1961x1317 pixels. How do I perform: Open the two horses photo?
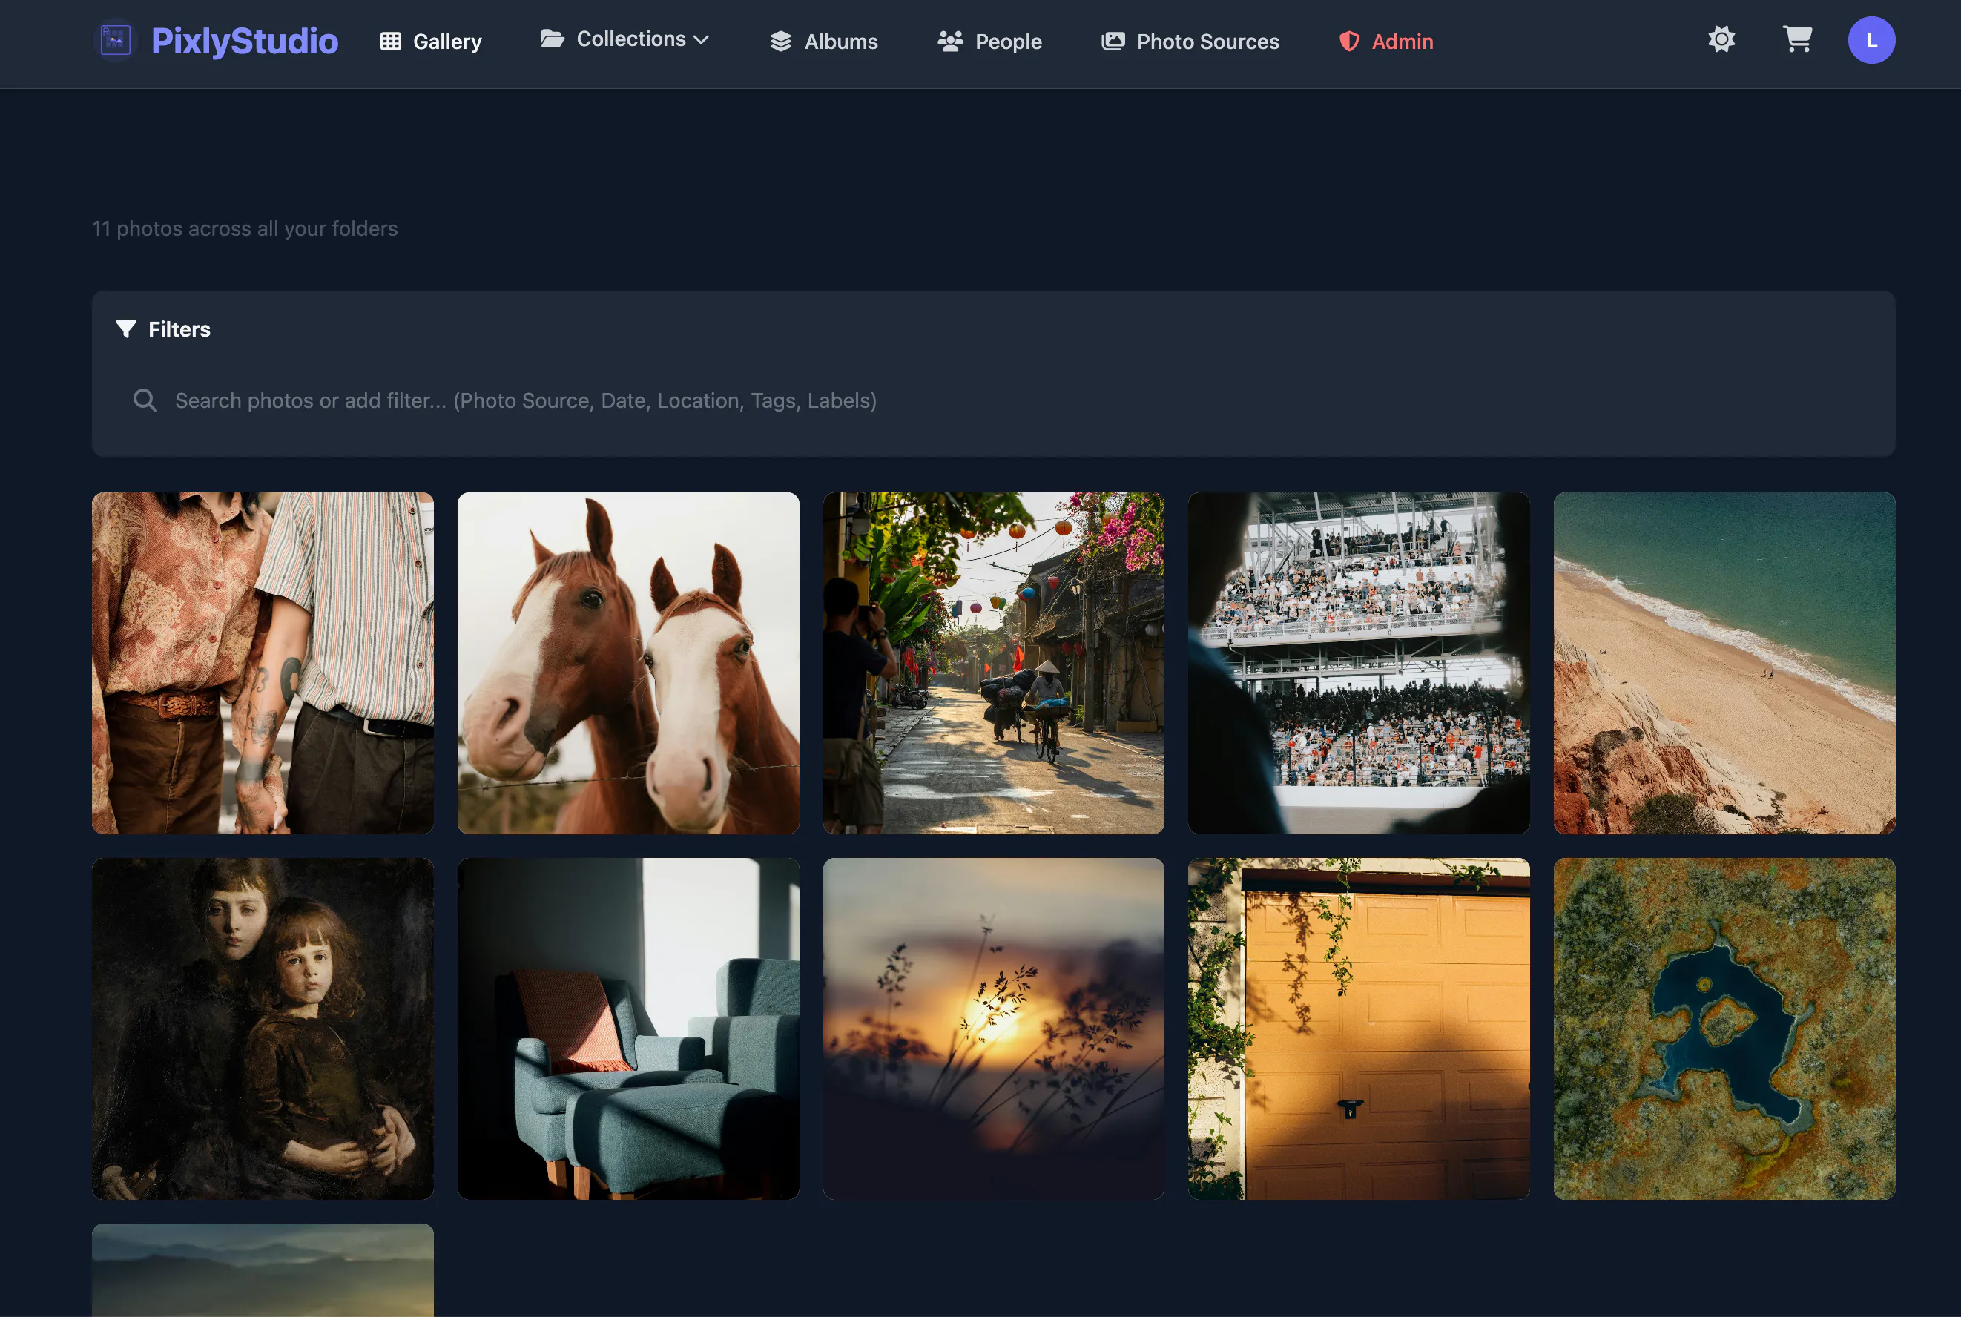point(628,663)
